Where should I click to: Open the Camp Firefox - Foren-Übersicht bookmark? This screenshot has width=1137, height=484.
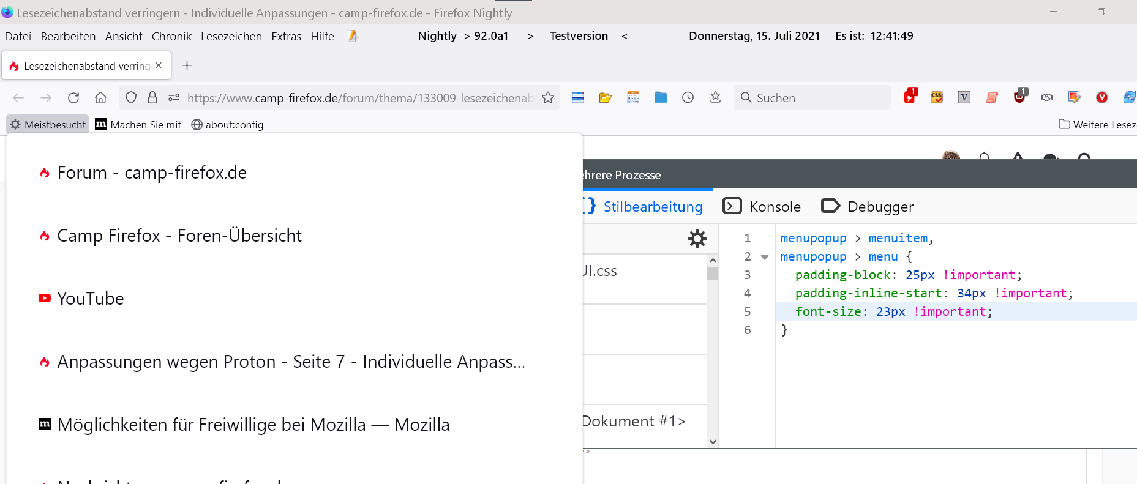click(179, 236)
